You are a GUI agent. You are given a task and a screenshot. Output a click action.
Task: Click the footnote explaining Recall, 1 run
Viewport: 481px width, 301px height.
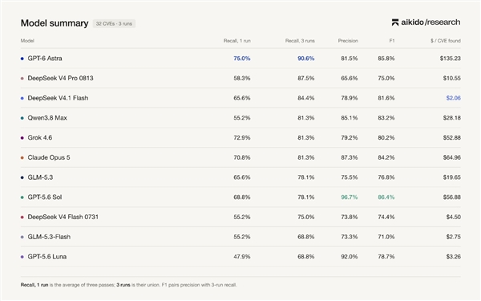(x=128, y=285)
